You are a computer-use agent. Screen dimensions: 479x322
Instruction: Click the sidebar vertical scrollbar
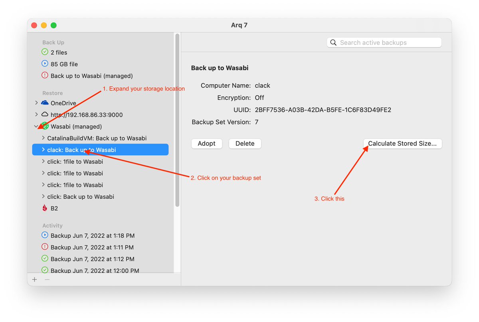tap(177, 120)
